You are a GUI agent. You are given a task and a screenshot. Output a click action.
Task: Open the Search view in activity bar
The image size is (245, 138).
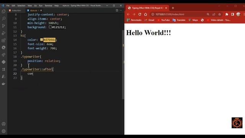click(x=3, y=18)
